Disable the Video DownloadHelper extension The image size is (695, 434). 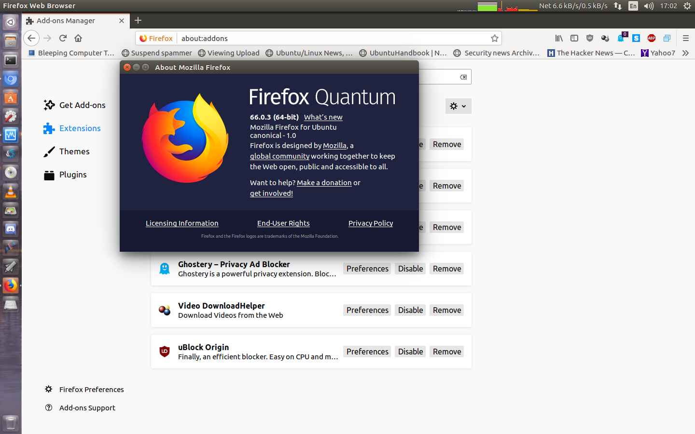(410, 310)
